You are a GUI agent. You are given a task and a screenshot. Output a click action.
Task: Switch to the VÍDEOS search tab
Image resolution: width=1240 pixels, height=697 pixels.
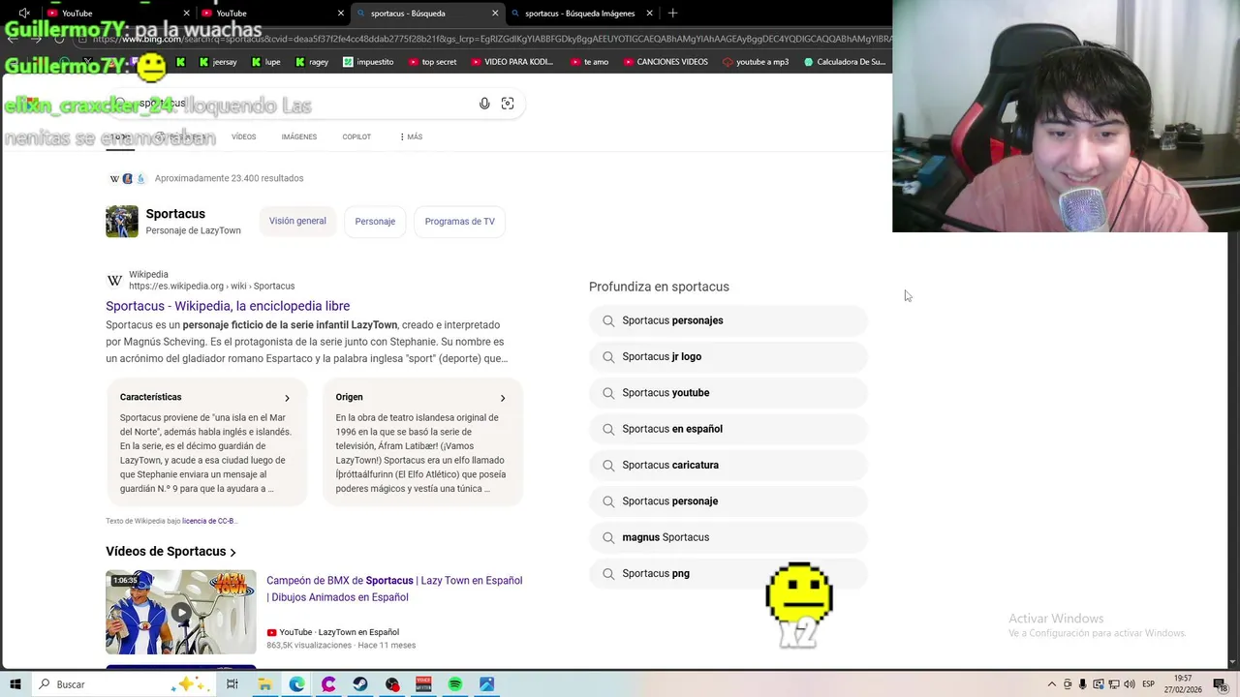[x=243, y=136]
